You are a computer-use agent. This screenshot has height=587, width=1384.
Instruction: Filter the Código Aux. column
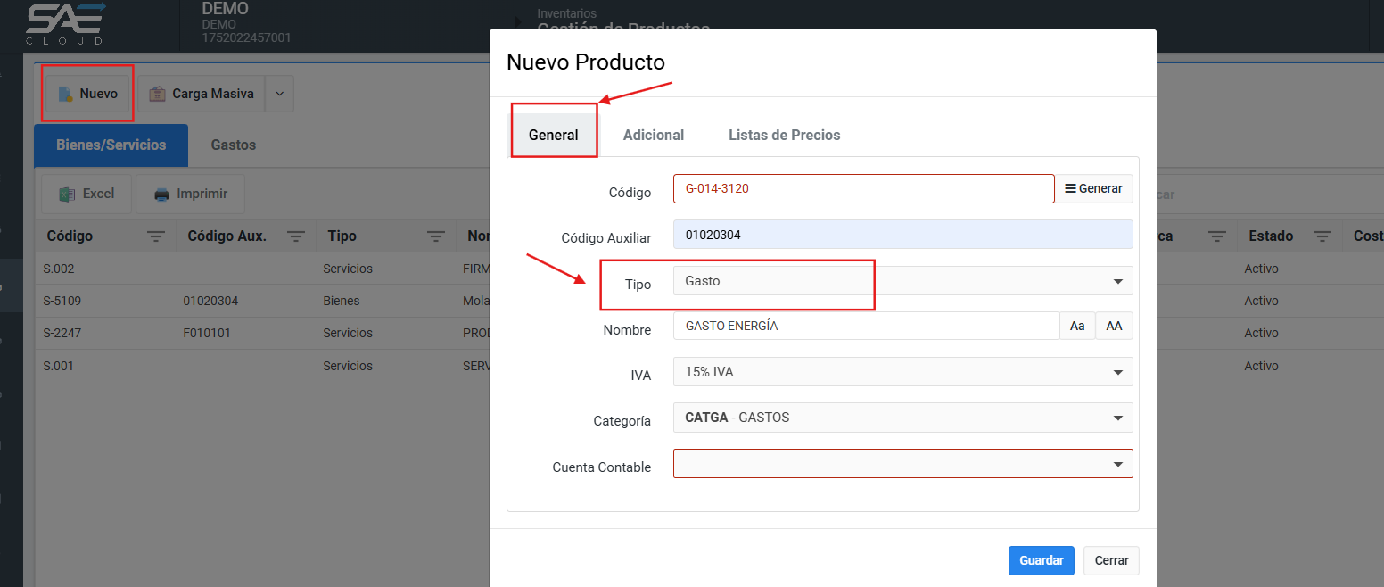[296, 236]
